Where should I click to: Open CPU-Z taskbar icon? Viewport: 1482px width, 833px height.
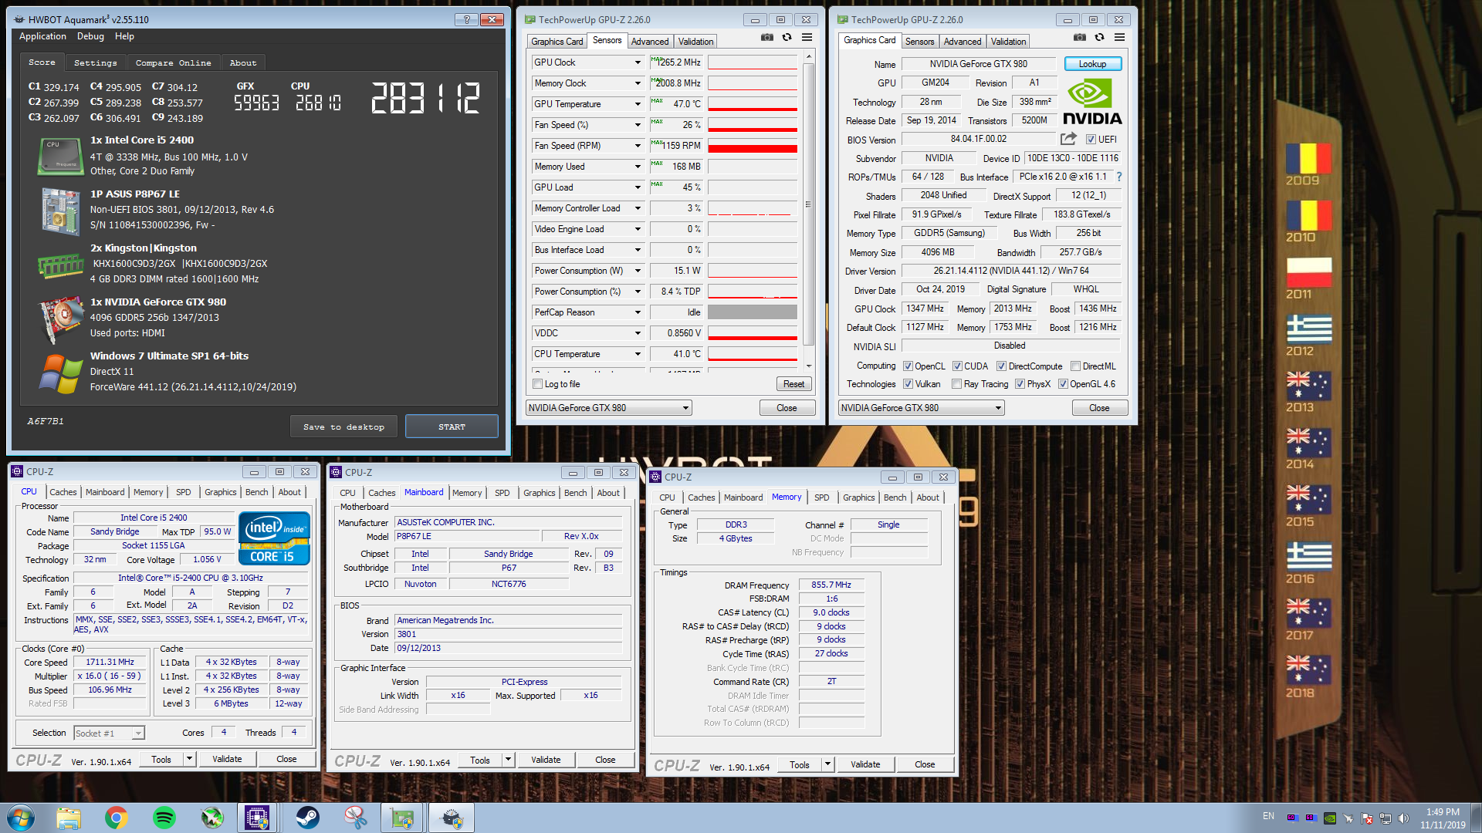(x=257, y=818)
